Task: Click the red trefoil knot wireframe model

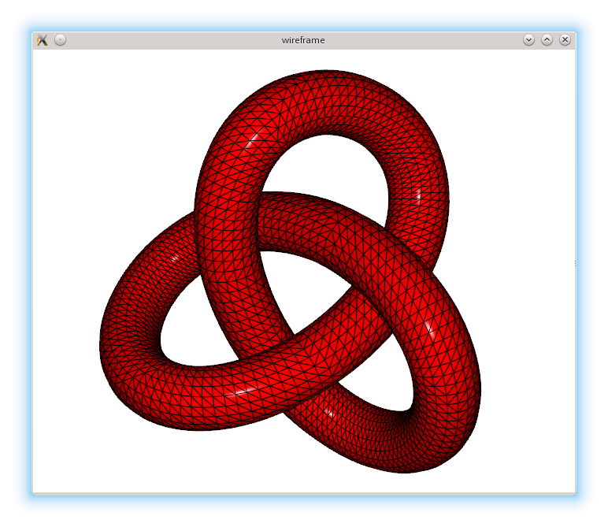Action: [x=290, y=272]
